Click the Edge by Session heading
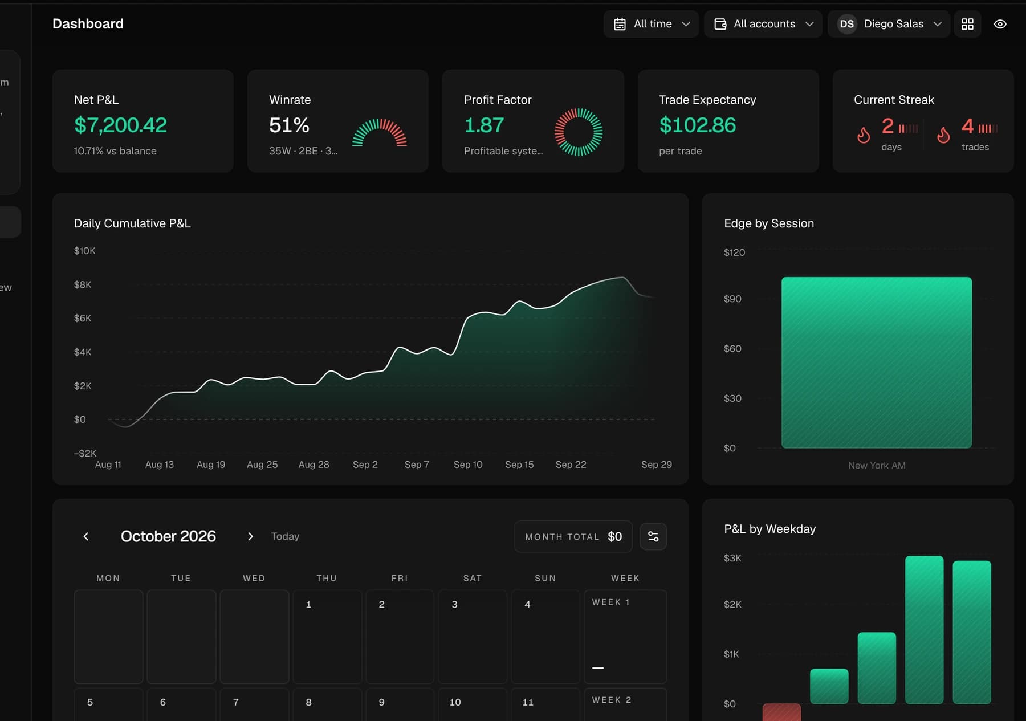Viewport: 1026px width, 721px height. click(x=769, y=223)
